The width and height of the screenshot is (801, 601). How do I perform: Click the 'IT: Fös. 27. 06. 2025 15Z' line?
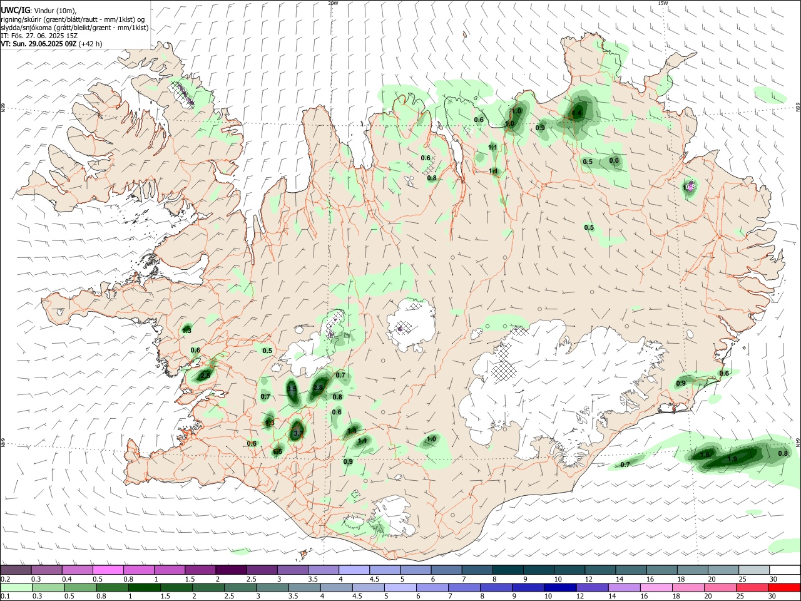[39, 36]
